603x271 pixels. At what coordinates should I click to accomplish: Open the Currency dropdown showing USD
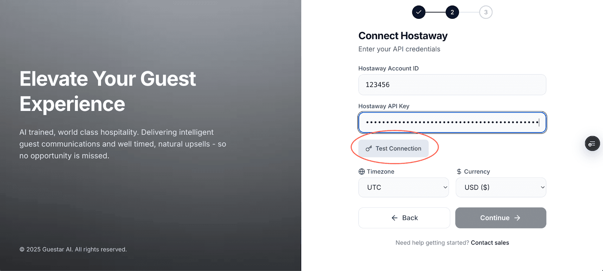(500, 187)
